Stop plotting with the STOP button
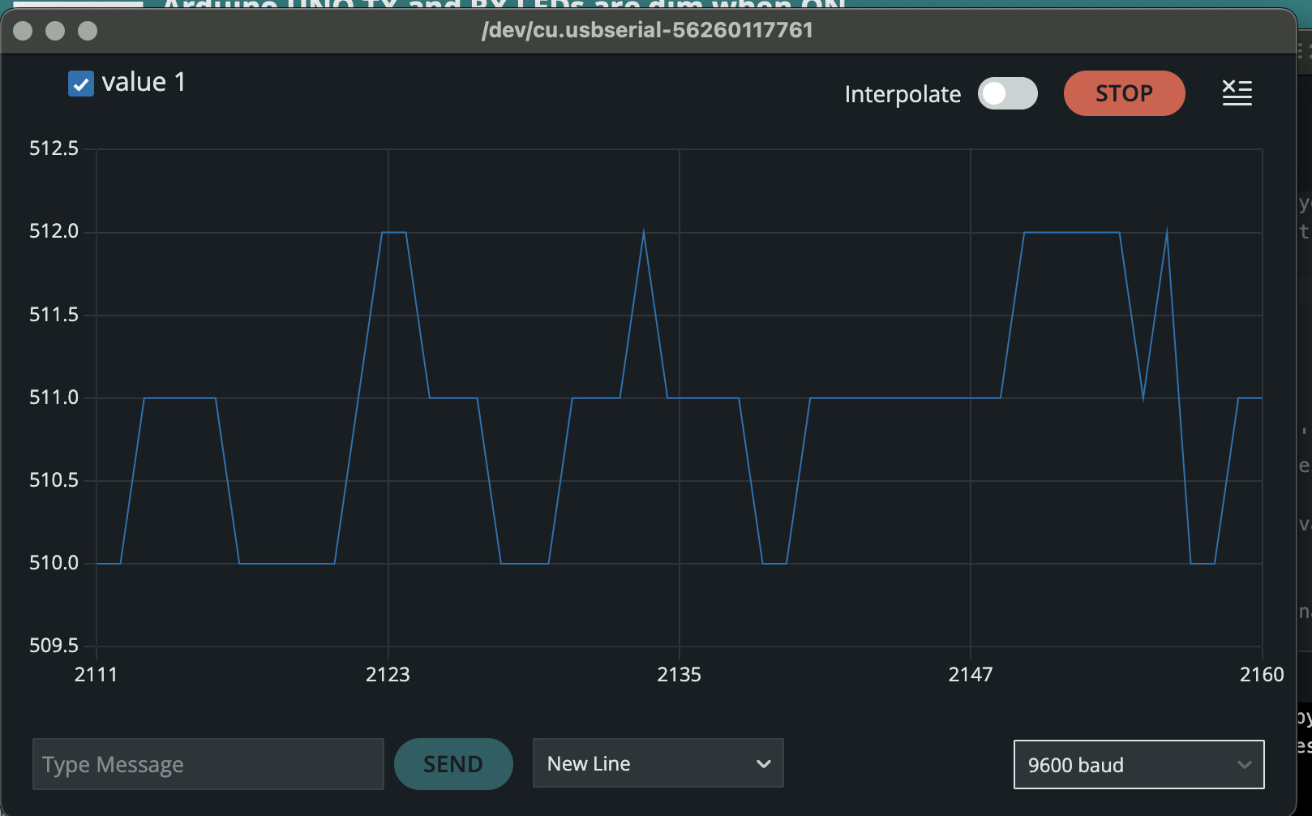 click(x=1124, y=93)
